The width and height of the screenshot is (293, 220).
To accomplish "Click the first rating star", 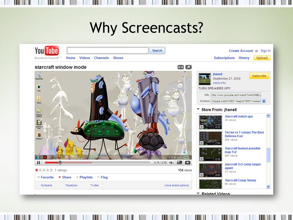I will pos(37,170).
